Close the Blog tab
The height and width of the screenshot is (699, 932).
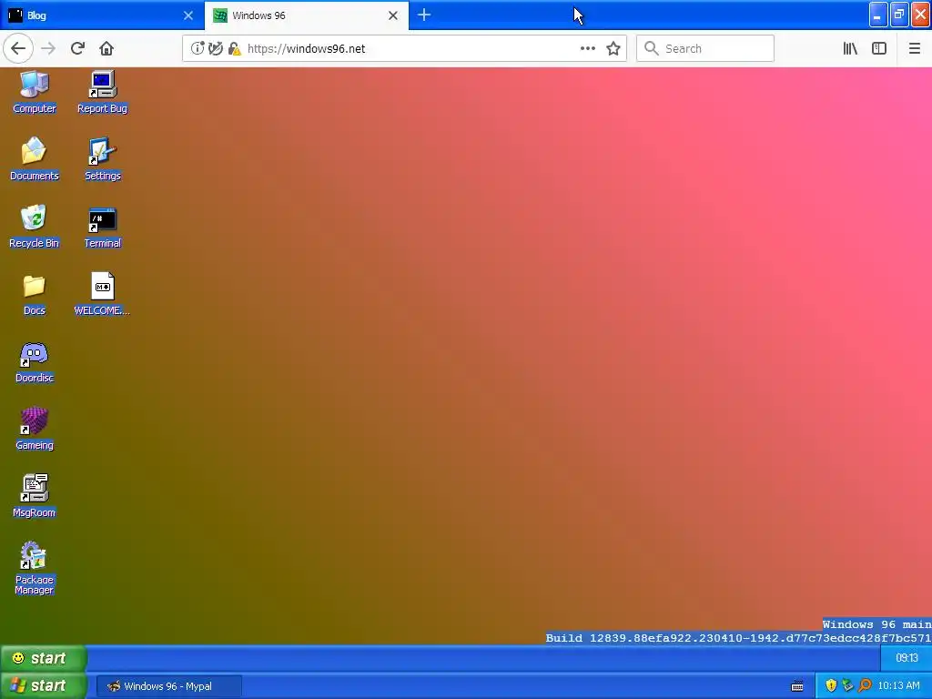(x=188, y=15)
